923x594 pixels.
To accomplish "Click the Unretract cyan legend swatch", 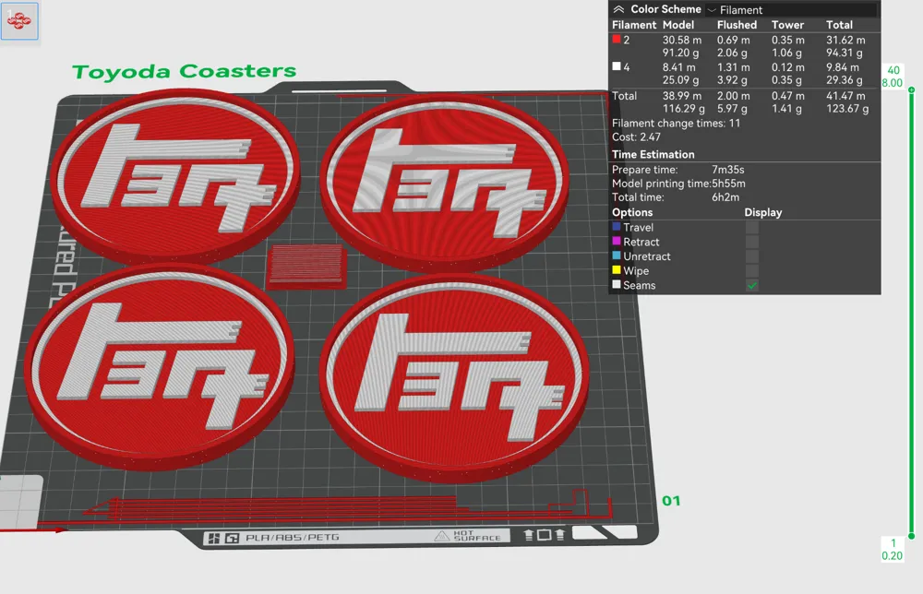I will pyautogui.click(x=617, y=255).
